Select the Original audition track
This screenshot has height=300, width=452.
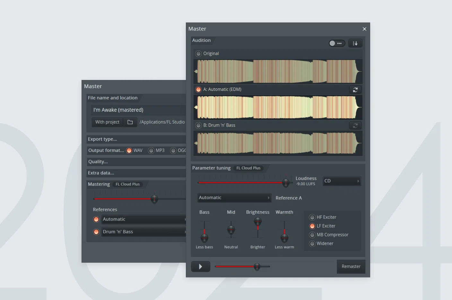click(198, 54)
